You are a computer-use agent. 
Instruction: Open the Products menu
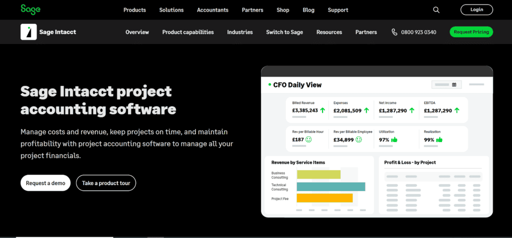tap(134, 10)
